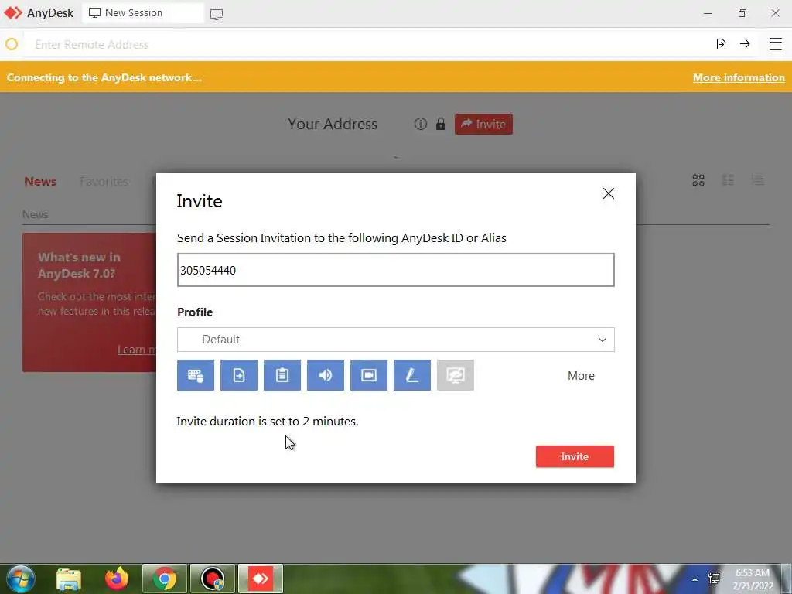
Task: Toggle keyboard and mouse control permission
Action: (x=196, y=375)
